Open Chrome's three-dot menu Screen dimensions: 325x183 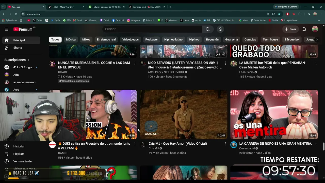321,14
